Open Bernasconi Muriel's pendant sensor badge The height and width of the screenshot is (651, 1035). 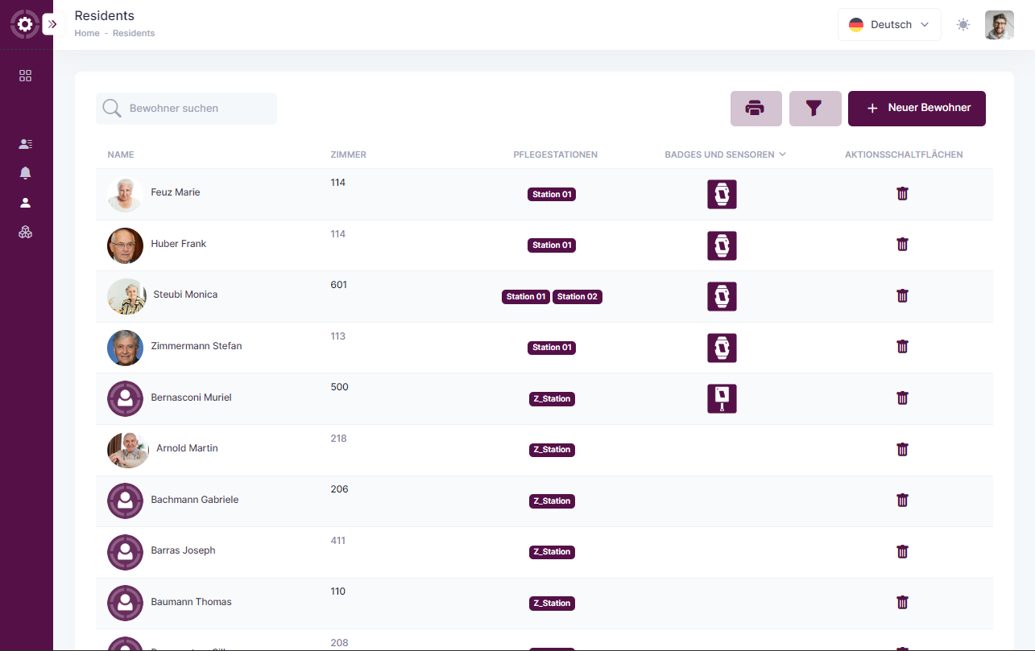[722, 398]
